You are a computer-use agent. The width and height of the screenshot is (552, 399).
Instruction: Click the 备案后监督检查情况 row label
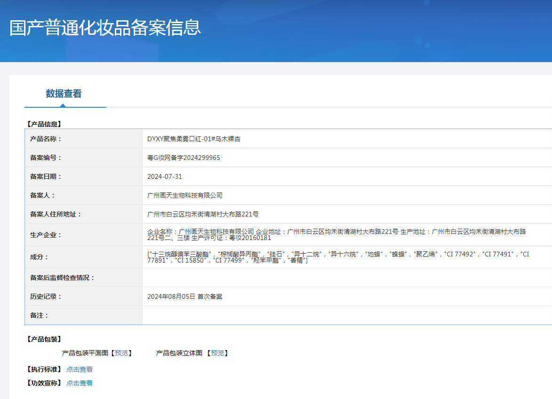point(62,278)
